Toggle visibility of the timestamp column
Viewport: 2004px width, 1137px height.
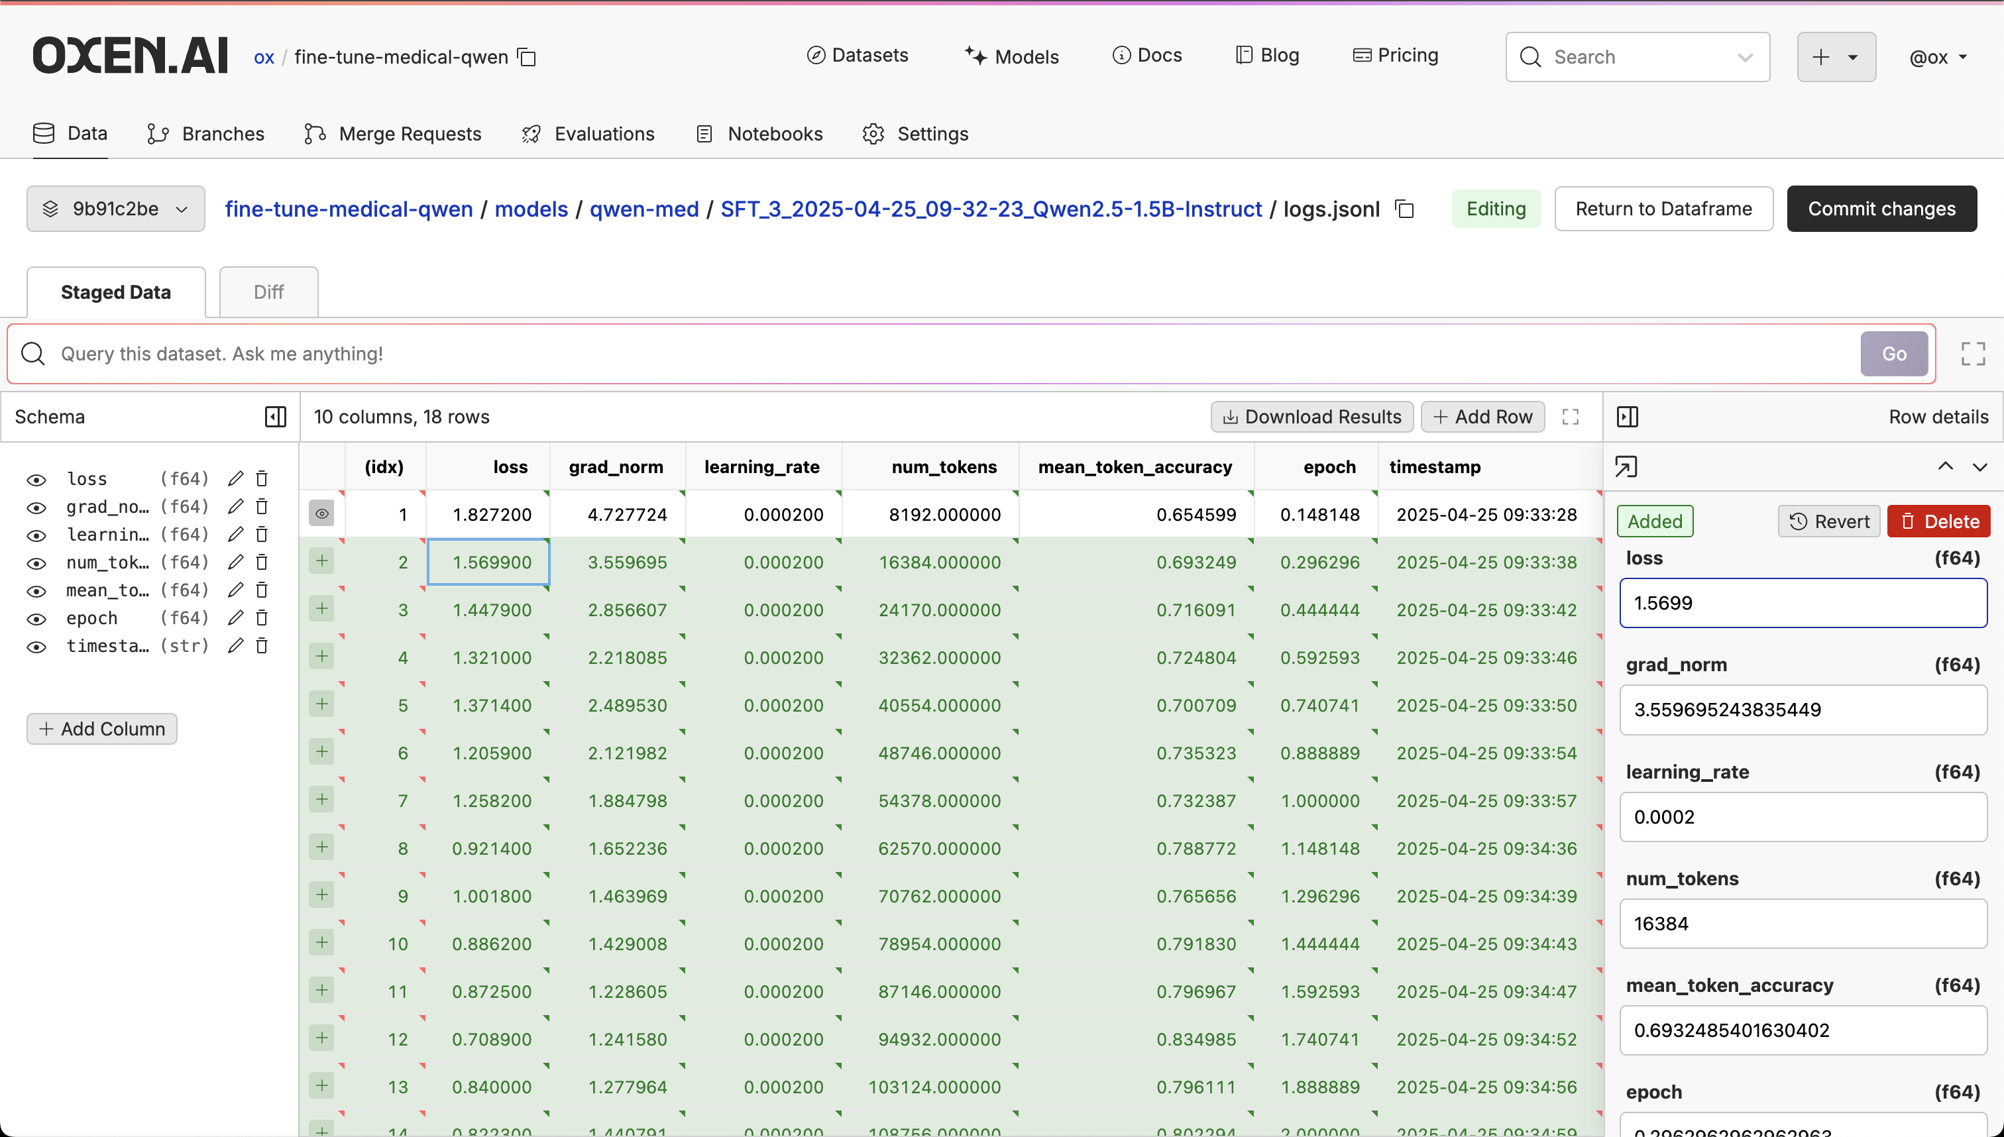click(x=36, y=647)
